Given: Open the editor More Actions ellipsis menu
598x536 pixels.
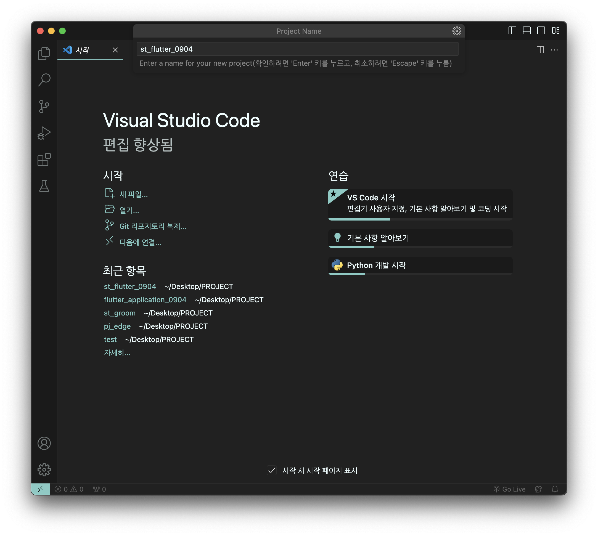Looking at the screenshot, I should tap(554, 50).
